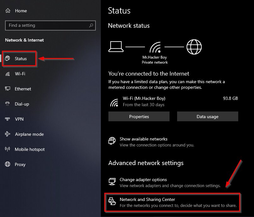Click the Internet globe in the network diagram

click(194, 46)
